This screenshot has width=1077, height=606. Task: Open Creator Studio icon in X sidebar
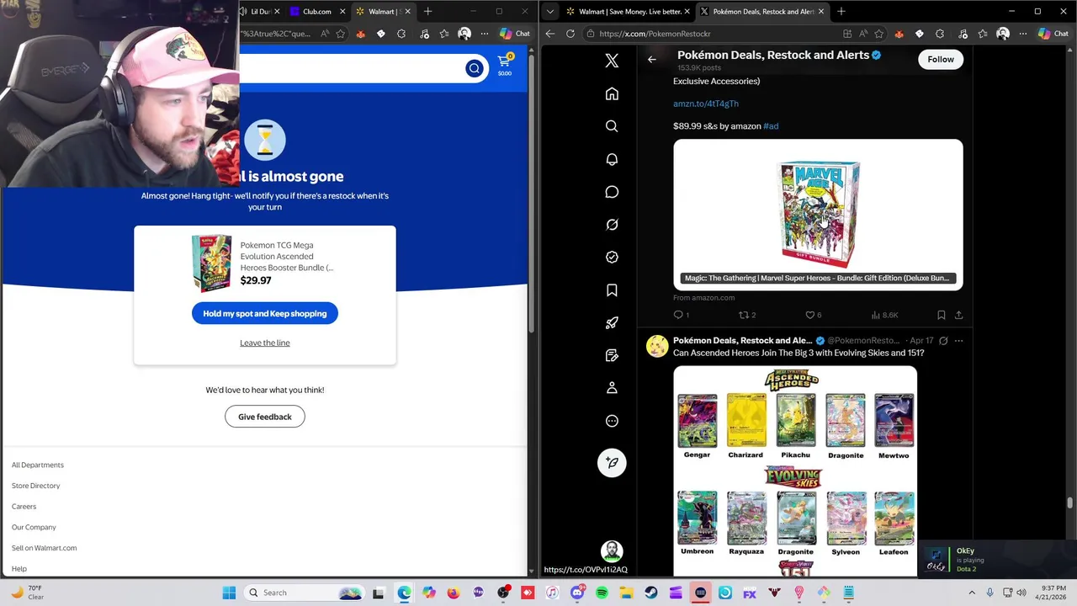pos(612,322)
